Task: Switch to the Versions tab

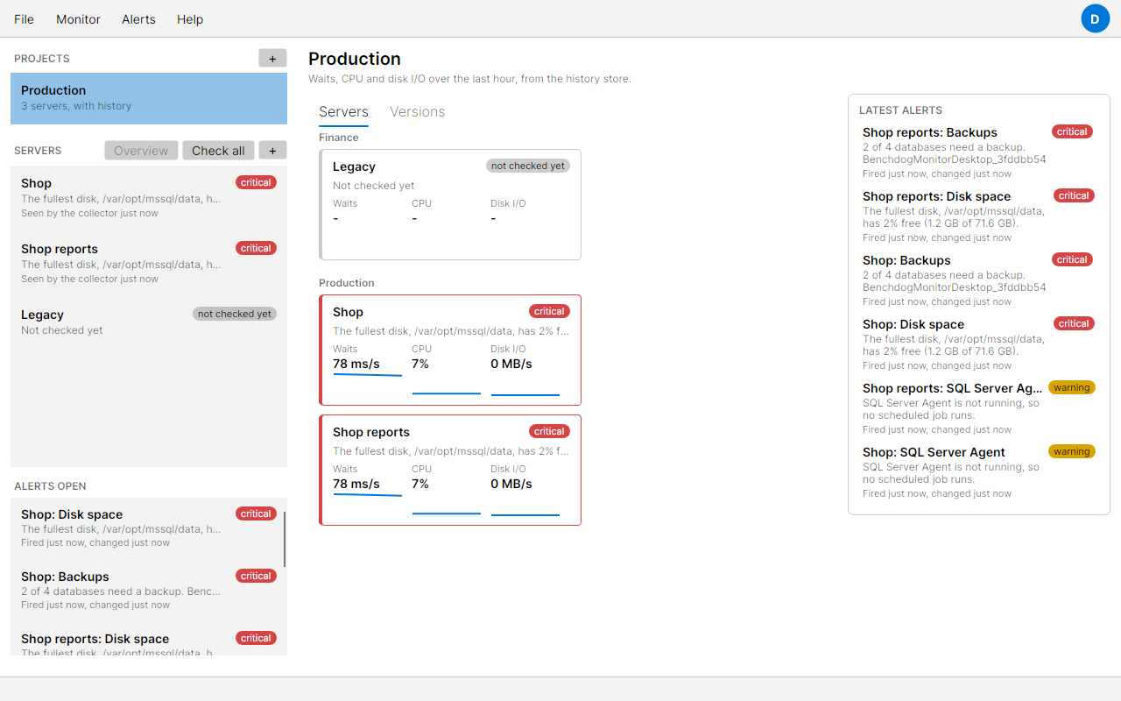Action: pyautogui.click(x=418, y=112)
